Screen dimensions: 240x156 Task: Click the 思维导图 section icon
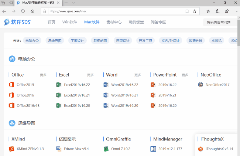coord(12,123)
